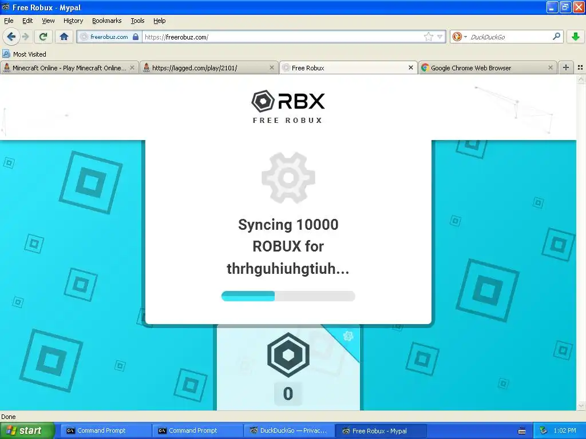Click the Forward arrow button
Screen dimensions: 586x439
pos(25,37)
